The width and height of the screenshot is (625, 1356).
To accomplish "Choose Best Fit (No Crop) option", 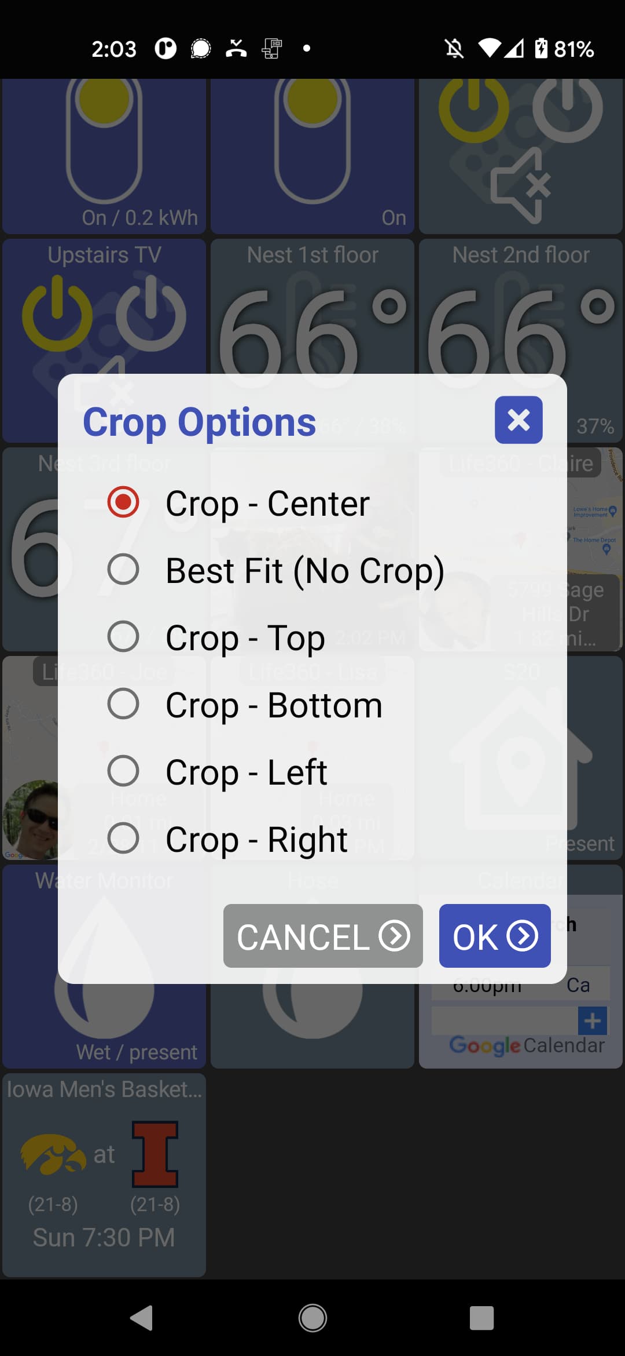I will [123, 570].
